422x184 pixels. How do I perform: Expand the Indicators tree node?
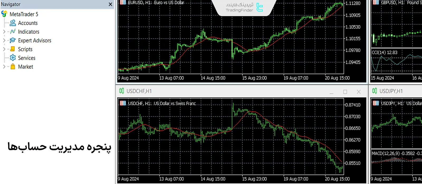coord(4,32)
